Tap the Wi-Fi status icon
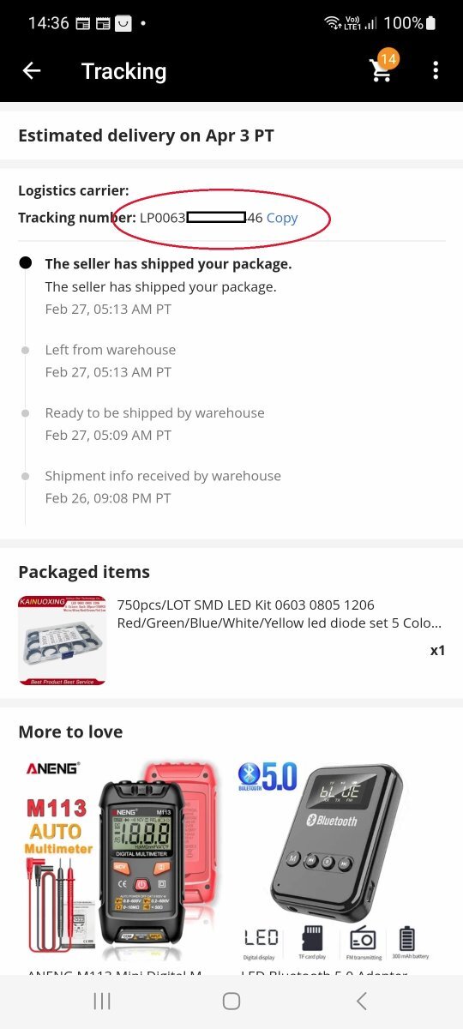 pyautogui.click(x=333, y=23)
